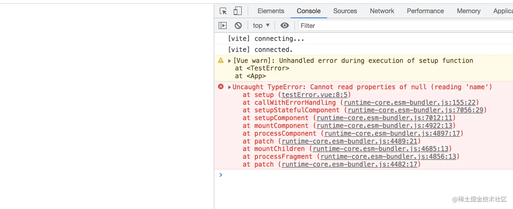Open the top JavaScript context dropdown
The height and width of the screenshot is (209, 513).
click(261, 25)
